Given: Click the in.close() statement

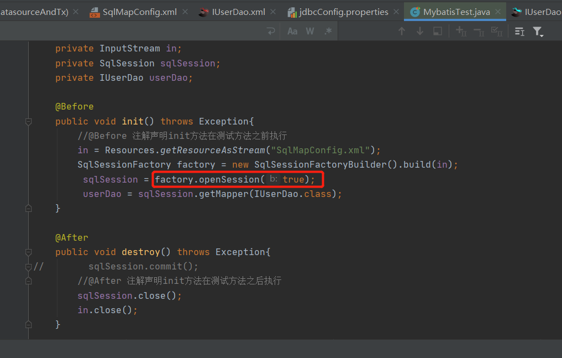Looking at the screenshot, I should point(108,310).
